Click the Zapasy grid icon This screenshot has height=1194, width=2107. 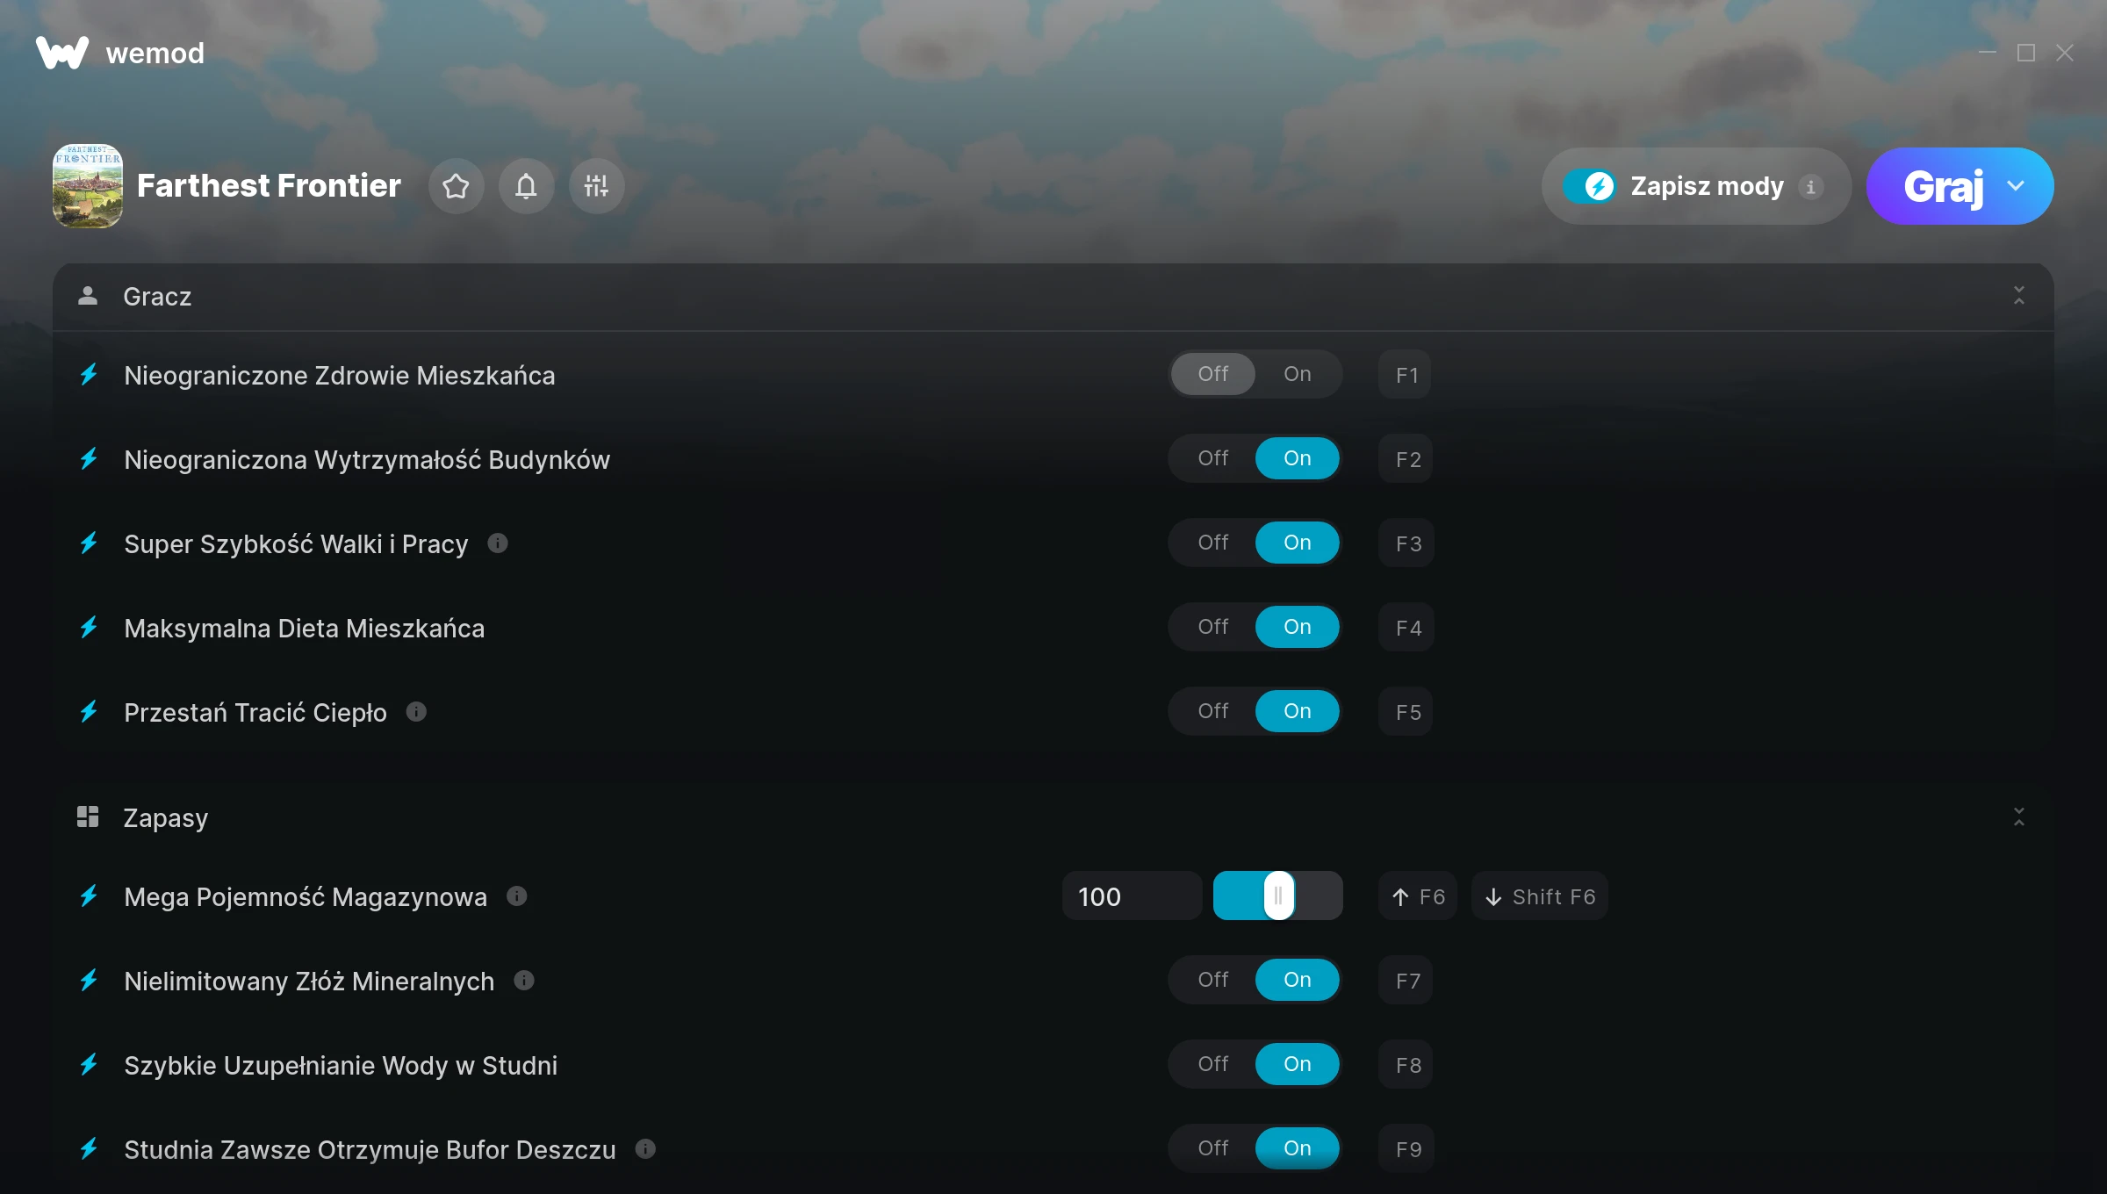88,817
